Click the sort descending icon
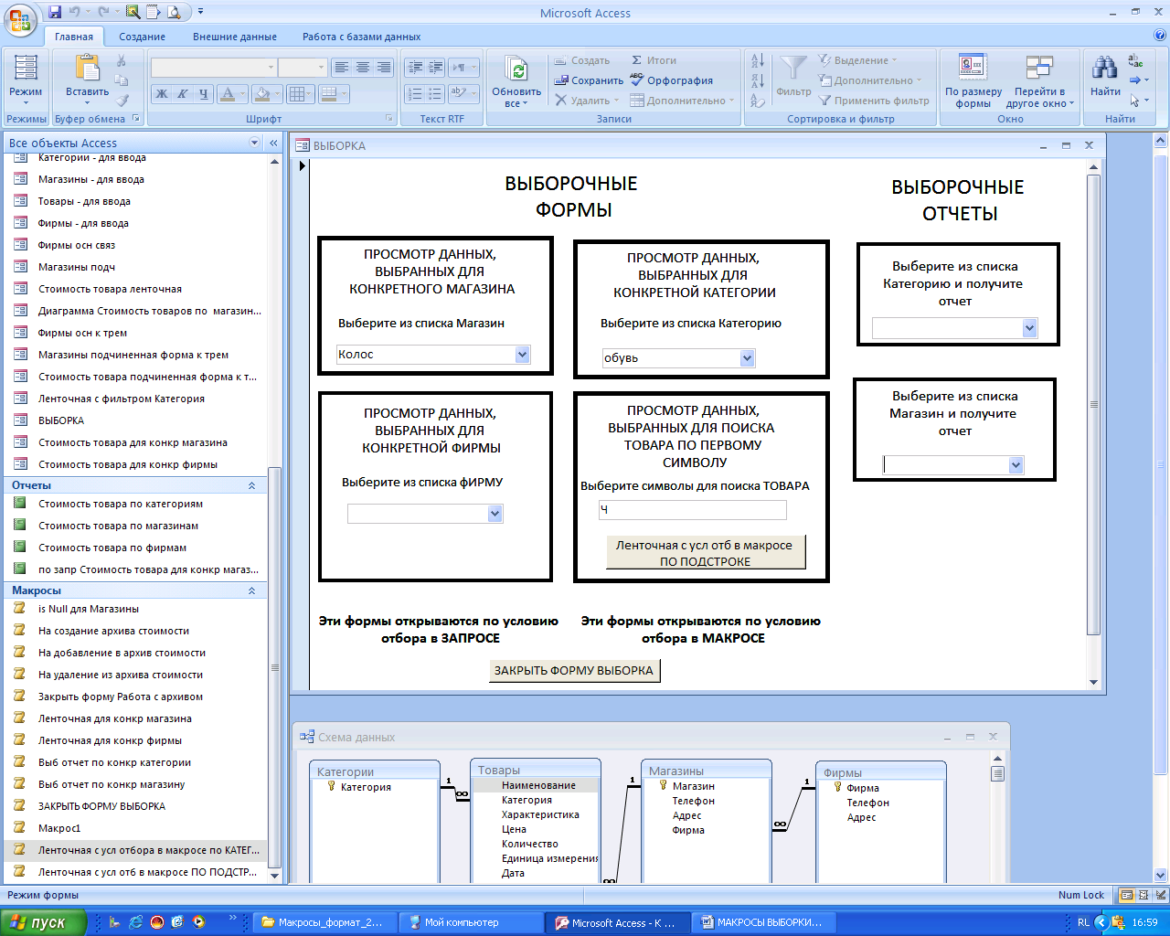The width and height of the screenshot is (1170, 936). tap(758, 80)
